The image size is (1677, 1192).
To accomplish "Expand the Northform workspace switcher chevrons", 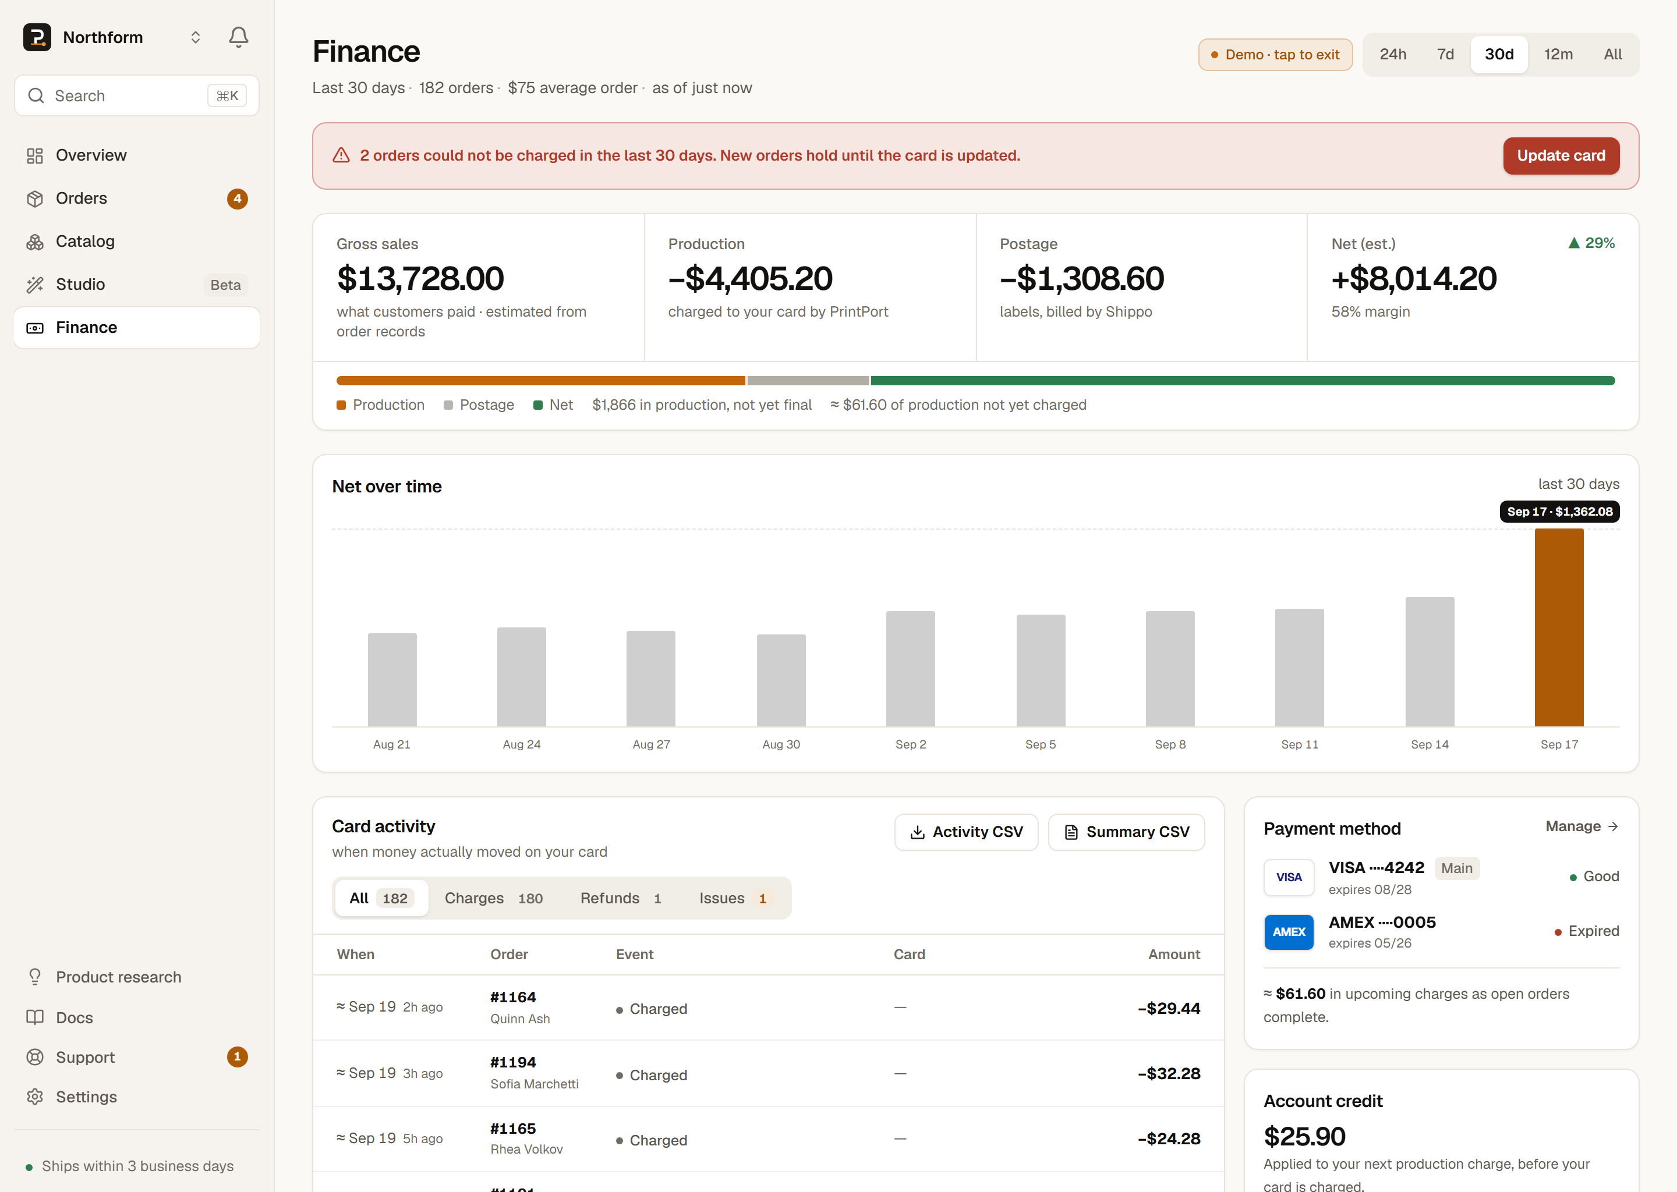I will point(195,37).
